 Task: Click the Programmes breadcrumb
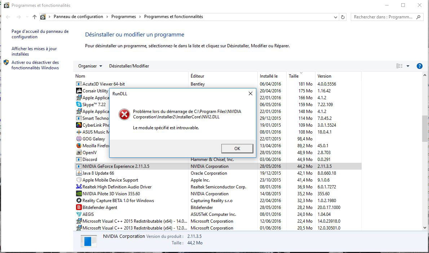click(x=124, y=17)
